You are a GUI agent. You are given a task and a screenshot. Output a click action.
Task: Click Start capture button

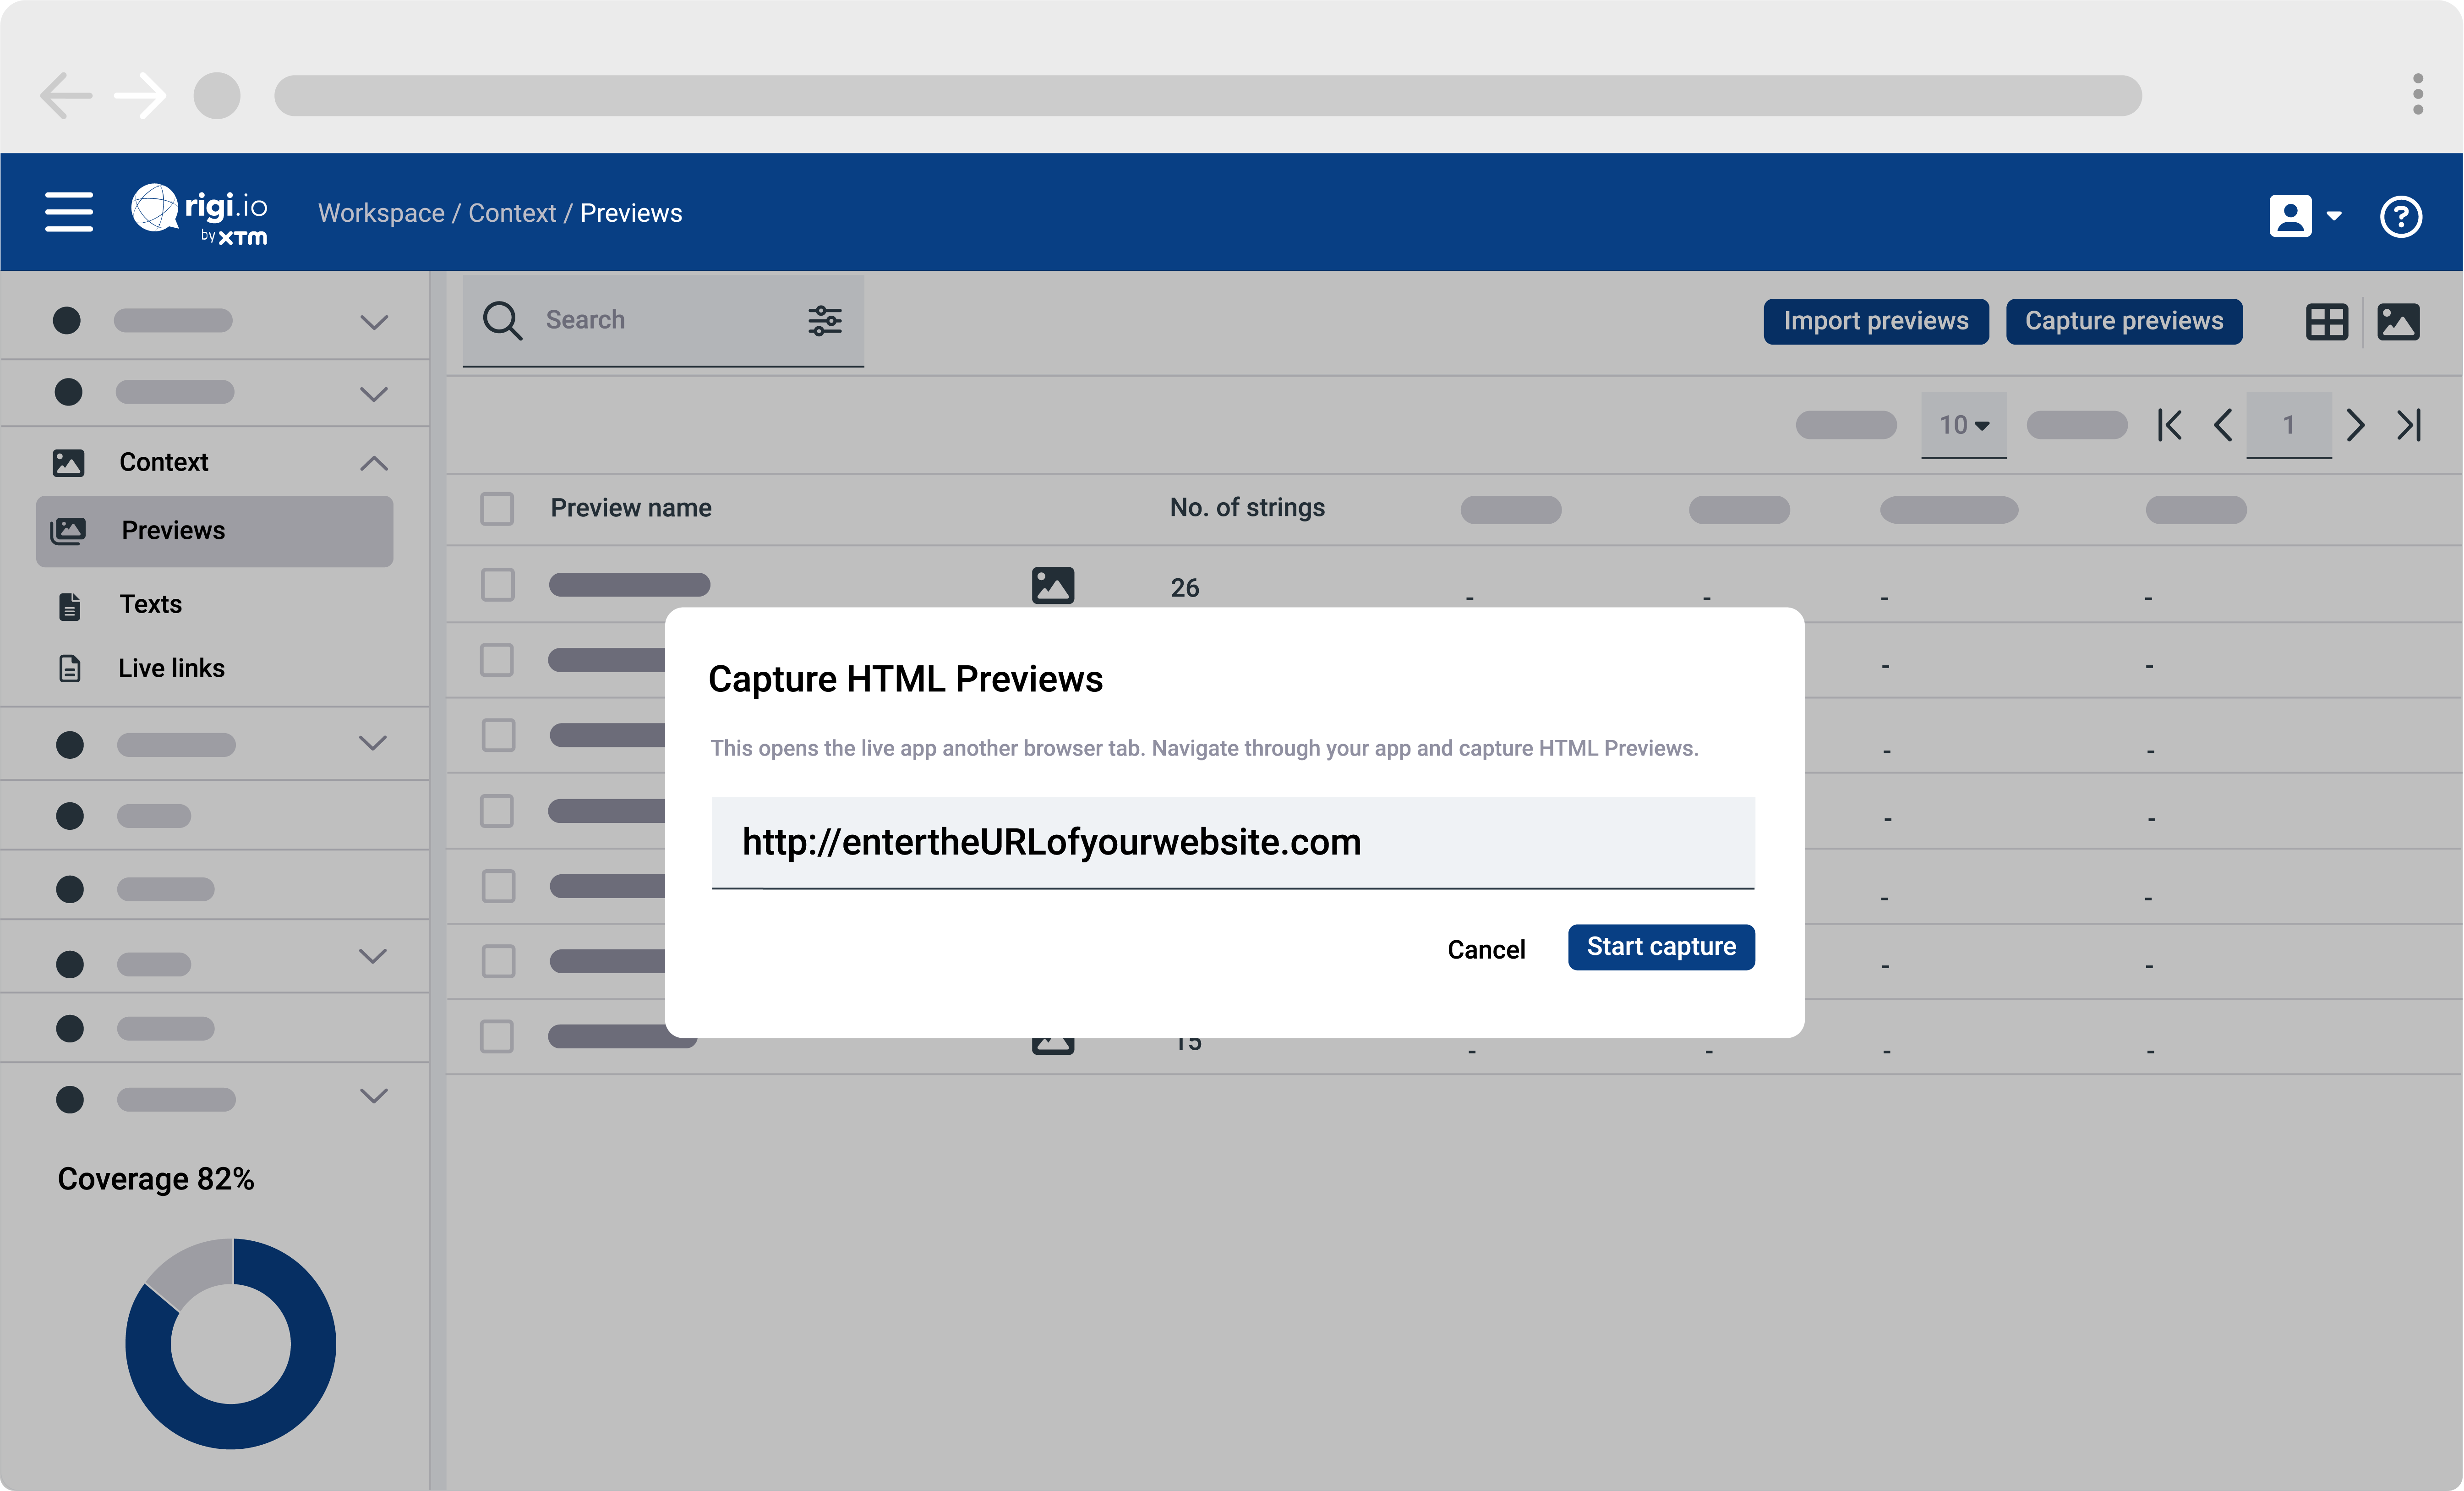tap(1661, 947)
